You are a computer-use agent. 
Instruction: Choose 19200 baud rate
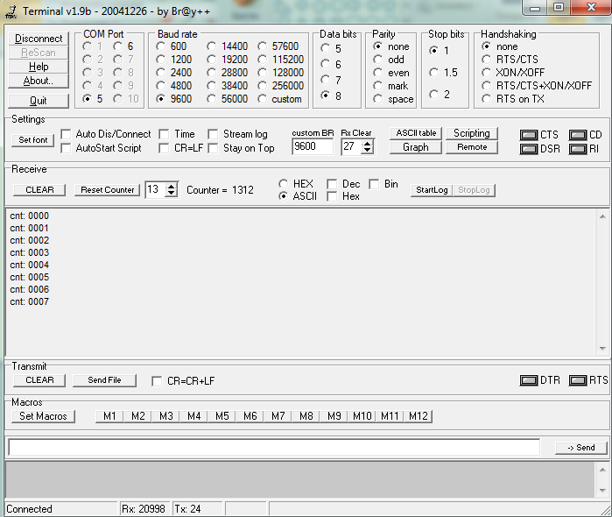tap(212, 60)
